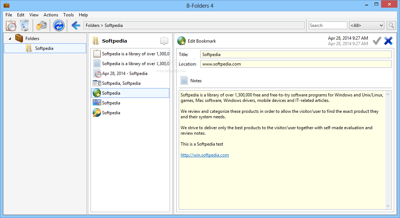
Task: Collapse the Folders tree node
Action: (x=10, y=39)
